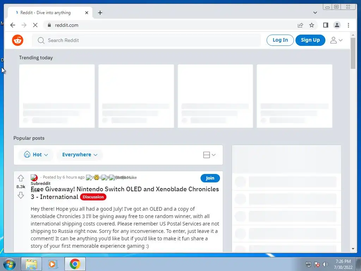Open Chrome side panel icon
The width and height of the screenshot is (361, 271).
[325, 25]
